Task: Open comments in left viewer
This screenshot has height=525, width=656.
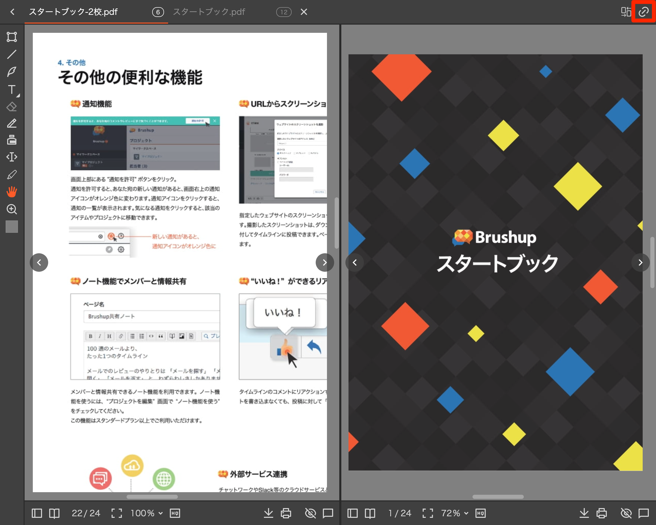Action: point(328,513)
